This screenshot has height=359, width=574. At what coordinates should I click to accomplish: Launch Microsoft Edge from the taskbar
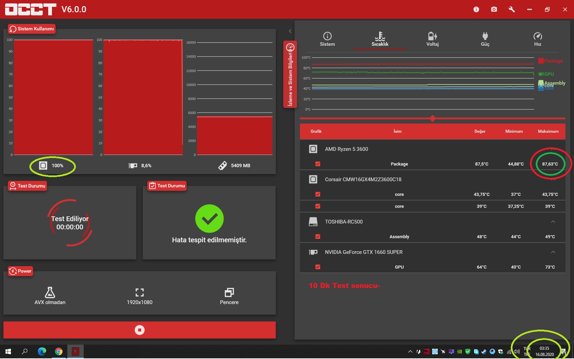42,351
